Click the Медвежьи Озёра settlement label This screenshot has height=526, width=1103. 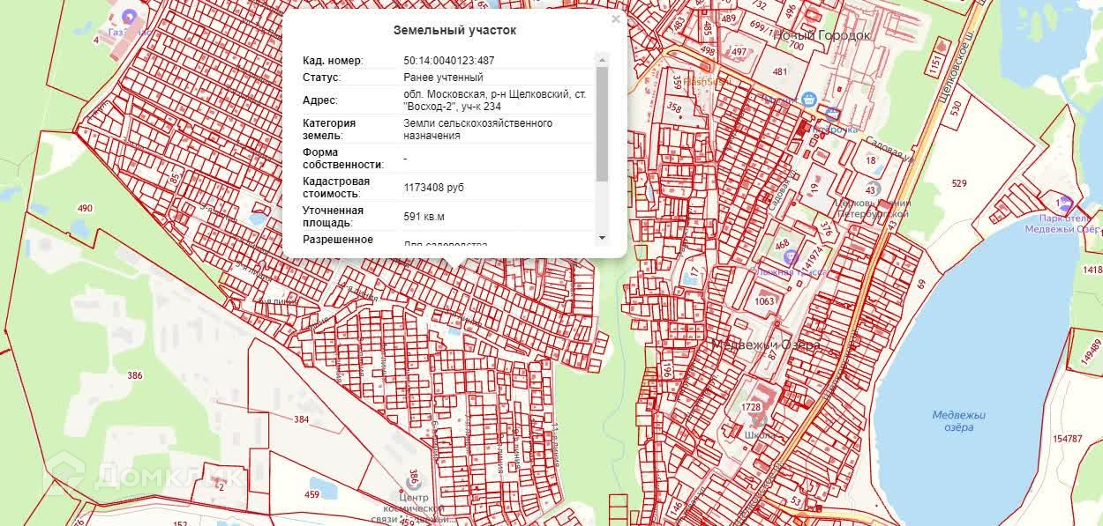click(766, 345)
